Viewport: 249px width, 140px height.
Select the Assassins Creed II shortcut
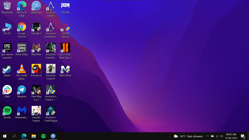pyautogui.click(x=51, y=9)
